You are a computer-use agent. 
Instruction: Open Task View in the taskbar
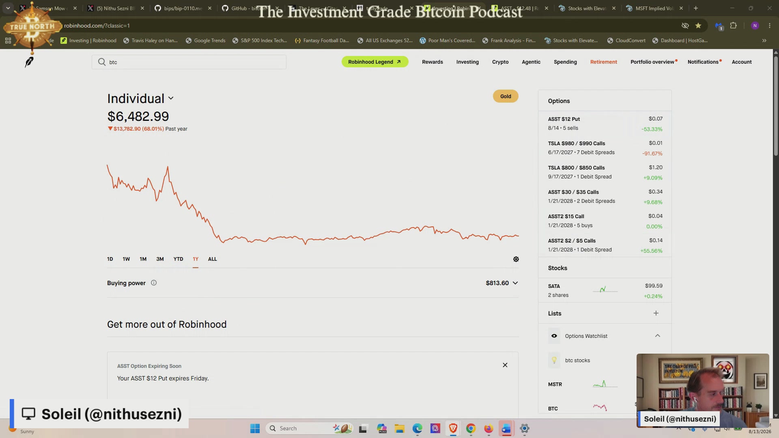click(363, 428)
